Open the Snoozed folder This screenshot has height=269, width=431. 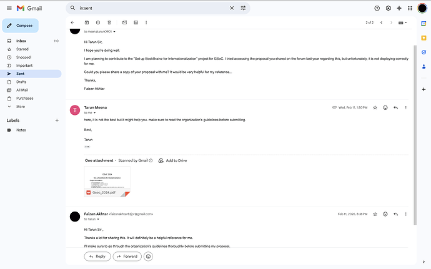tap(32, 57)
